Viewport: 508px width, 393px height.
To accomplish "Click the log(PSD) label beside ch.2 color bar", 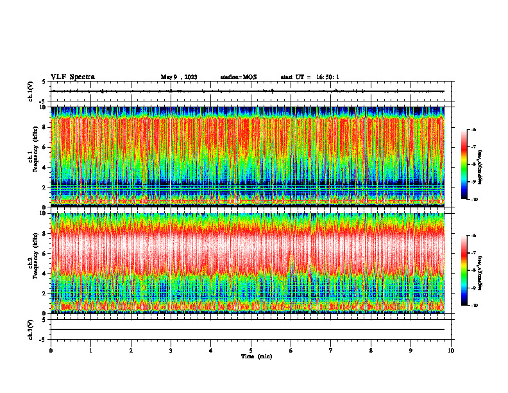I will click(x=480, y=274).
